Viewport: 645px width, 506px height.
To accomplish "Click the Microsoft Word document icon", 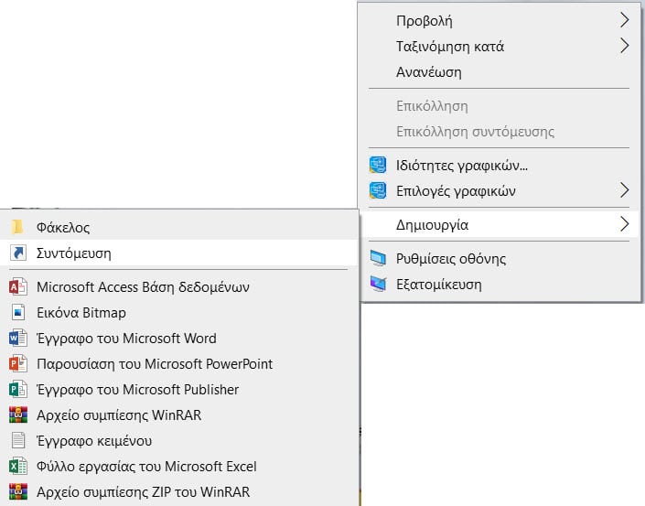I will click(x=17, y=339).
